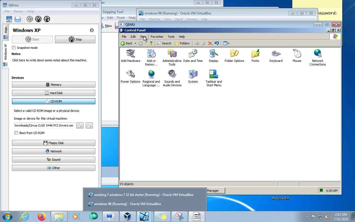Click the Search toolbar button
The image size is (355, 222).
(x=164, y=43)
